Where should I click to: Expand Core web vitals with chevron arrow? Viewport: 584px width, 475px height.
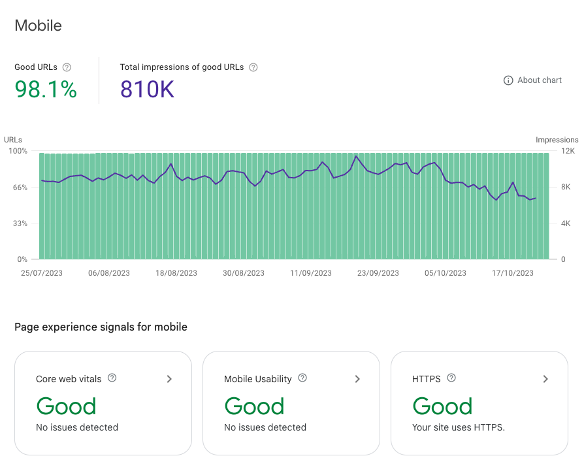click(169, 379)
